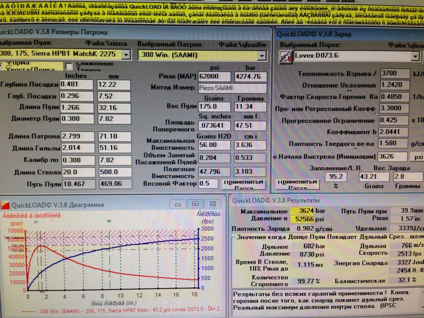Click the Полезная Вместимость field 47.796
The width and height of the screenshot is (424, 318).
[x=214, y=172]
